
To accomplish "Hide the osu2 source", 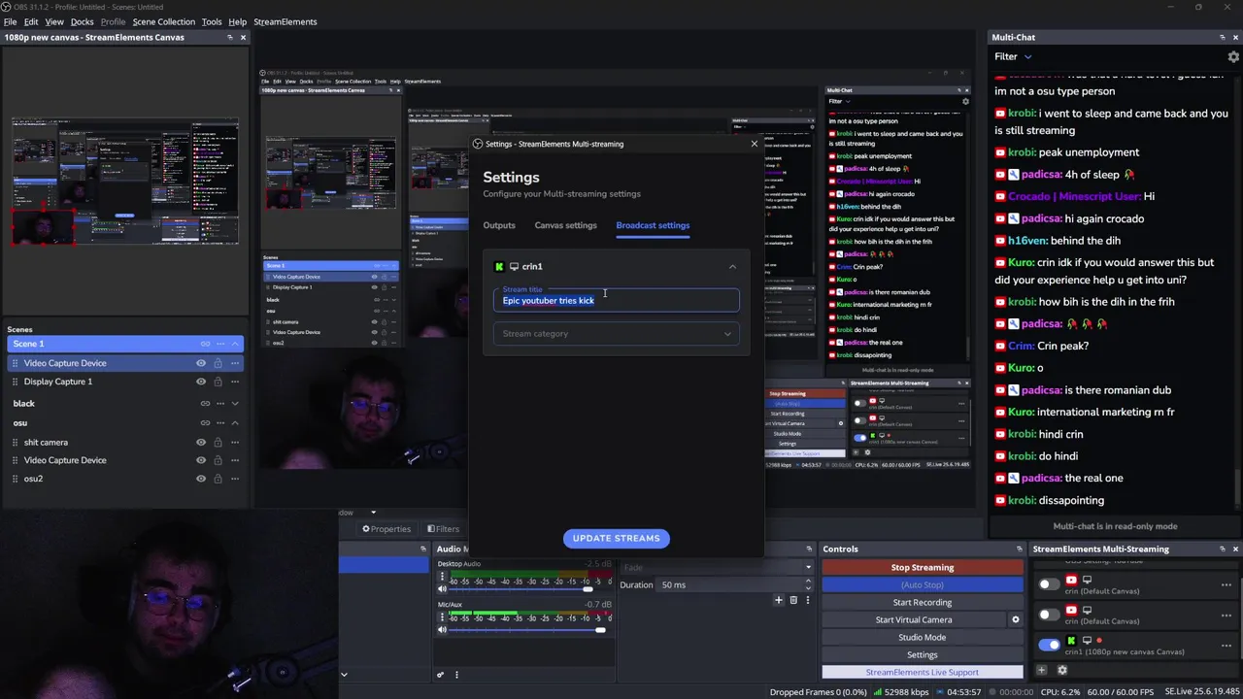I will (201, 479).
